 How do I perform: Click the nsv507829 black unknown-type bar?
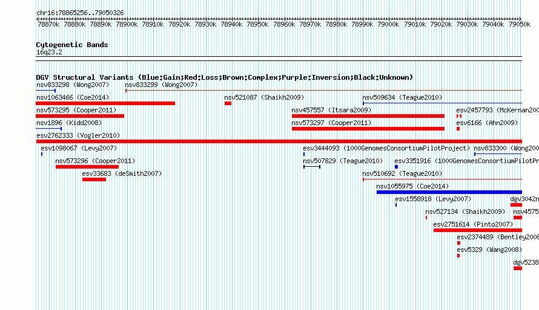point(312,167)
